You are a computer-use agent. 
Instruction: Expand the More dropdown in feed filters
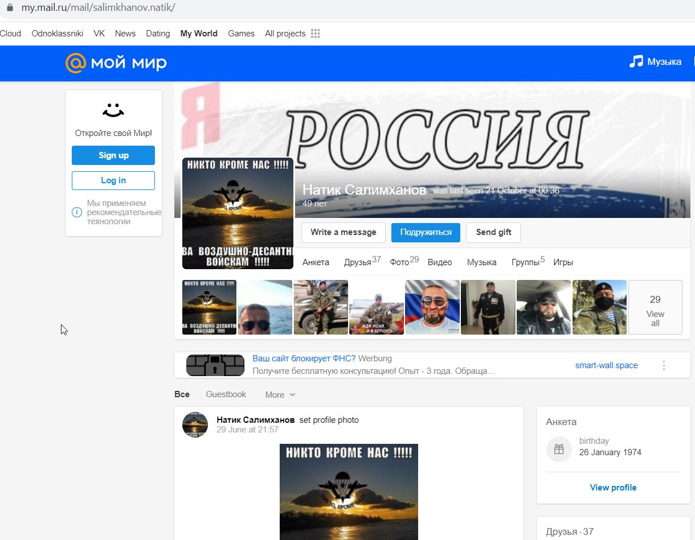tap(280, 395)
